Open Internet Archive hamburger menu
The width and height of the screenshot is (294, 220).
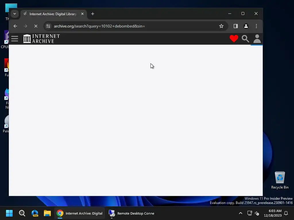tap(15, 39)
